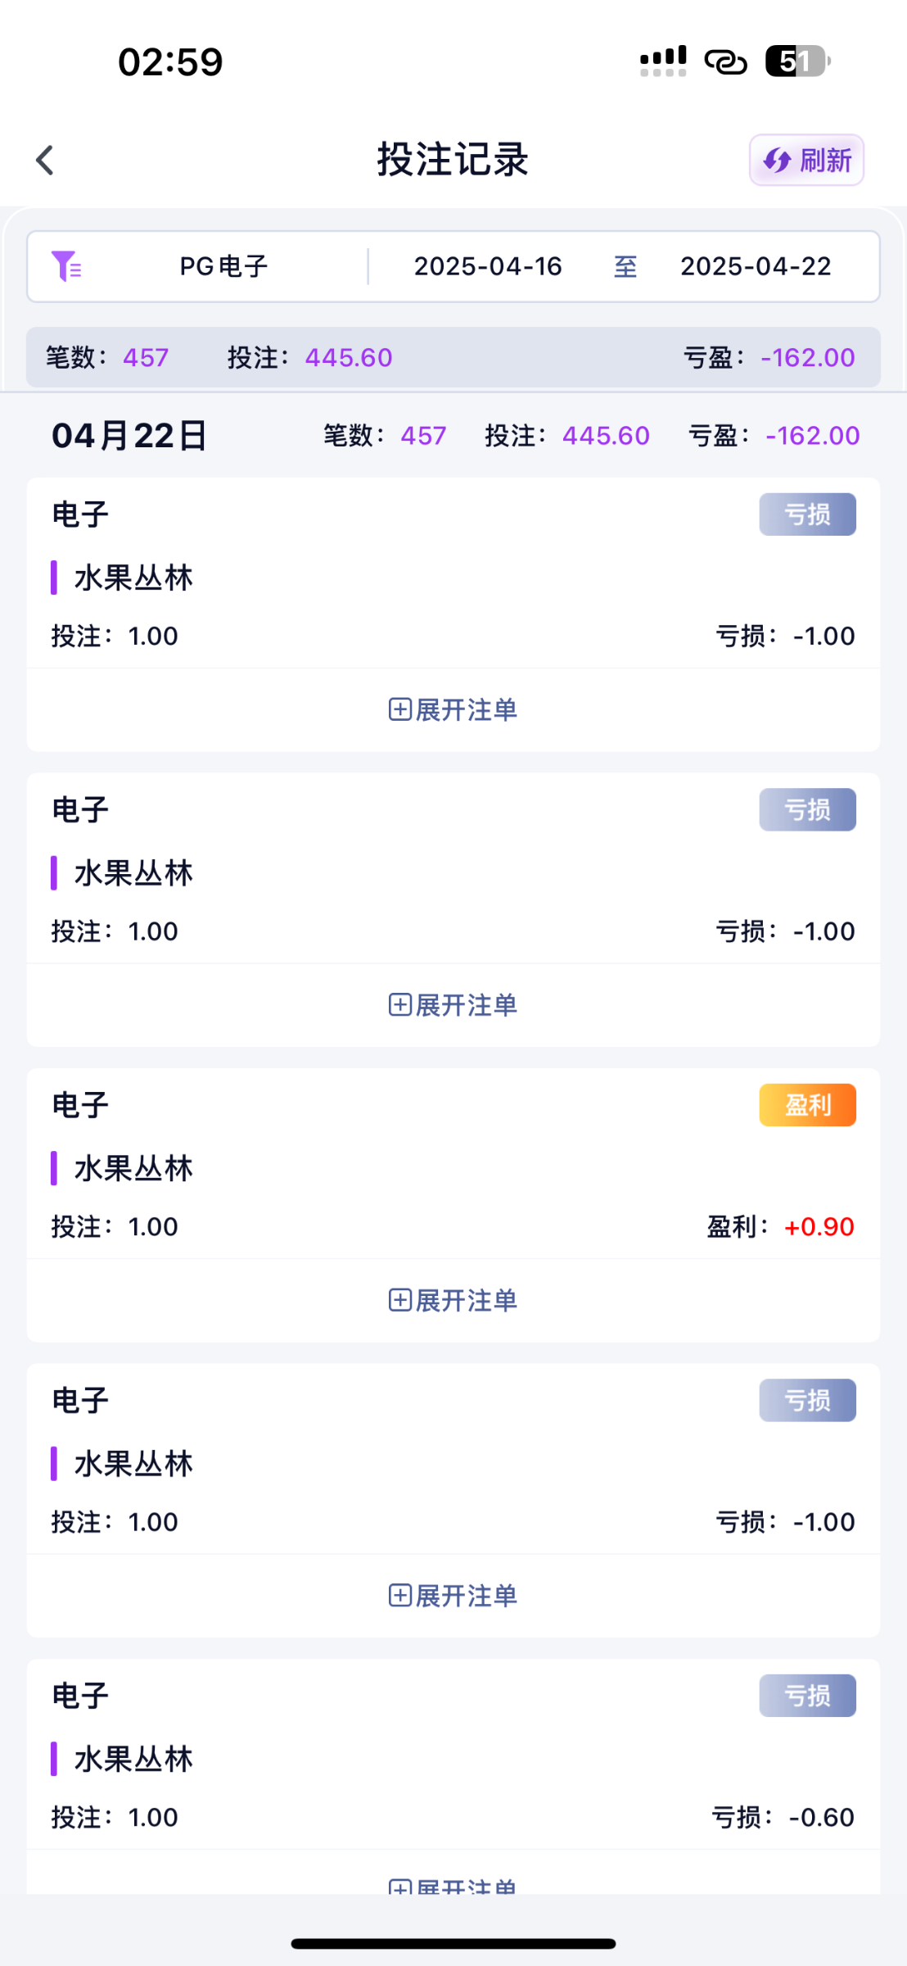The height and width of the screenshot is (1966, 907).
Task: Expand the partially visible bottom 展开注单
Action: 453,1884
